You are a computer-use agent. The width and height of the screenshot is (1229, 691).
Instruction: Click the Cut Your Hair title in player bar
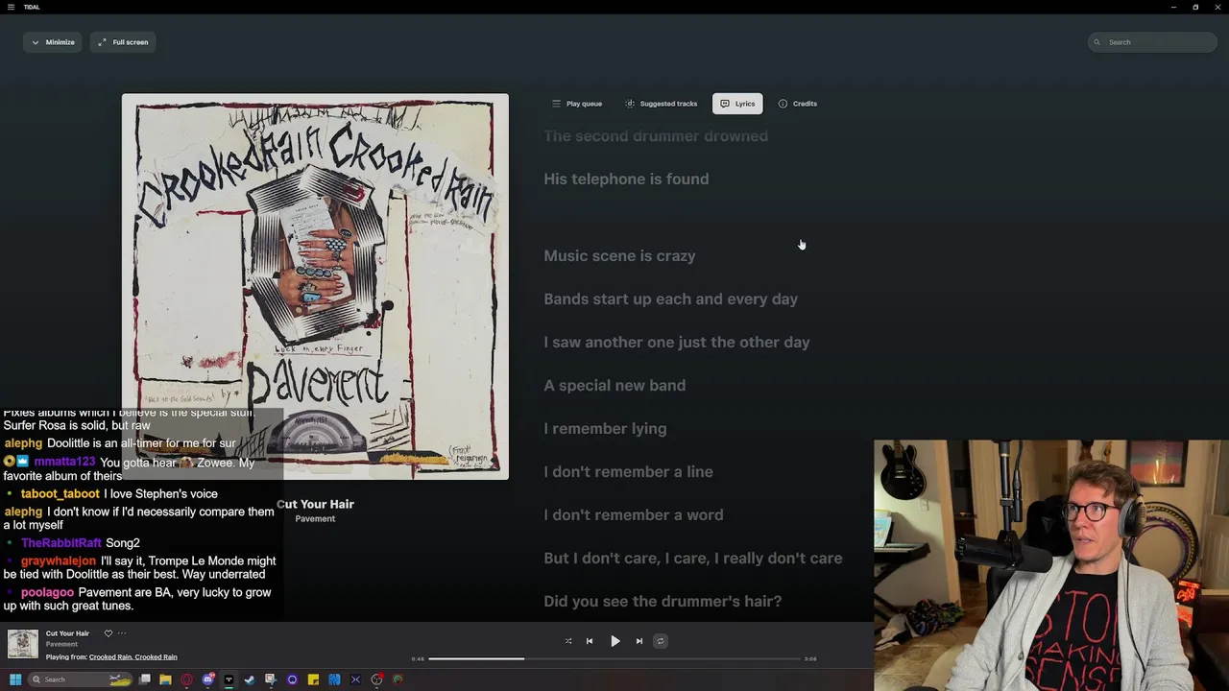point(67,633)
